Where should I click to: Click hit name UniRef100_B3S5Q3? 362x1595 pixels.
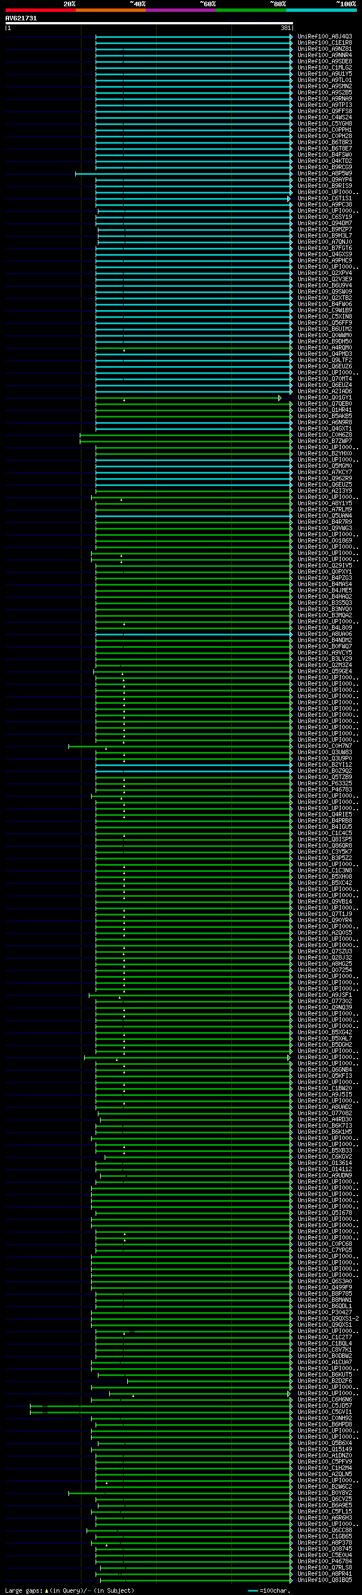pos(325,603)
